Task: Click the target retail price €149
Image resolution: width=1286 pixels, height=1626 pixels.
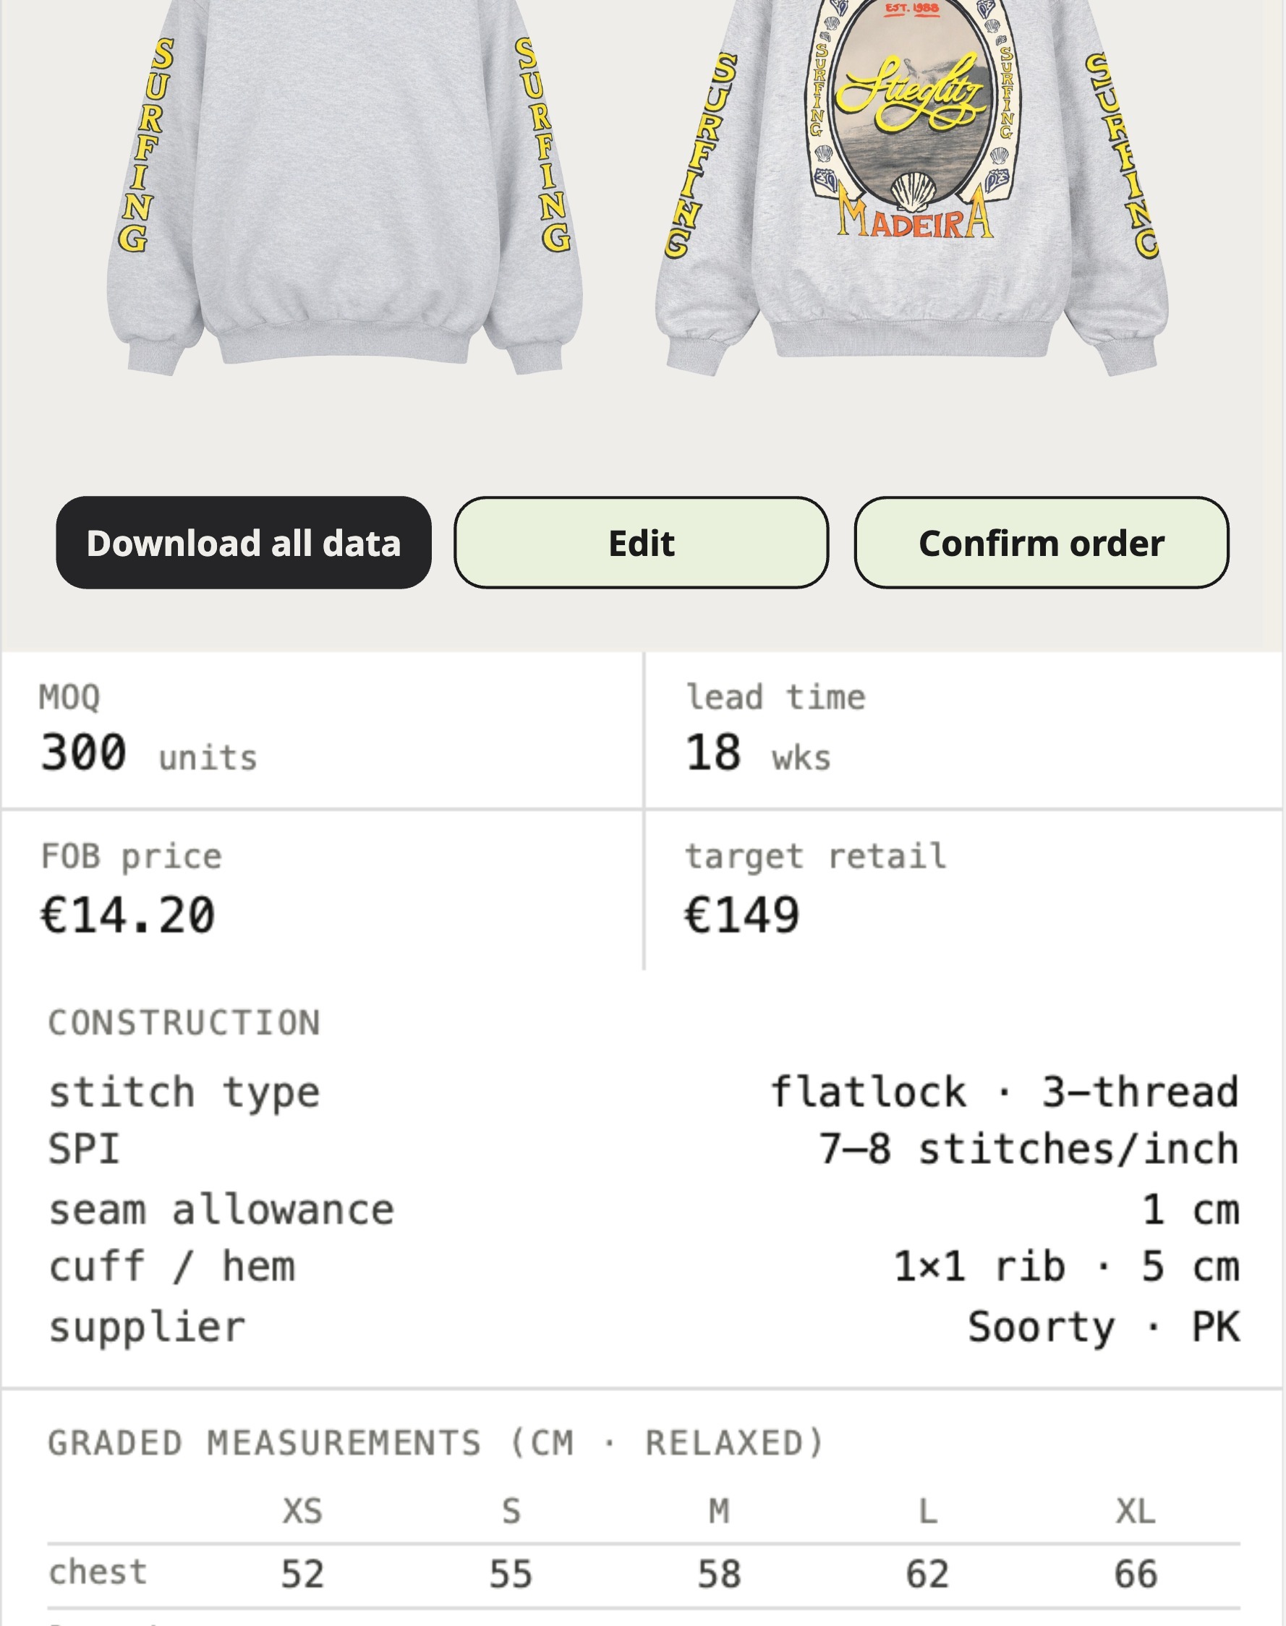Action: point(741,915)
